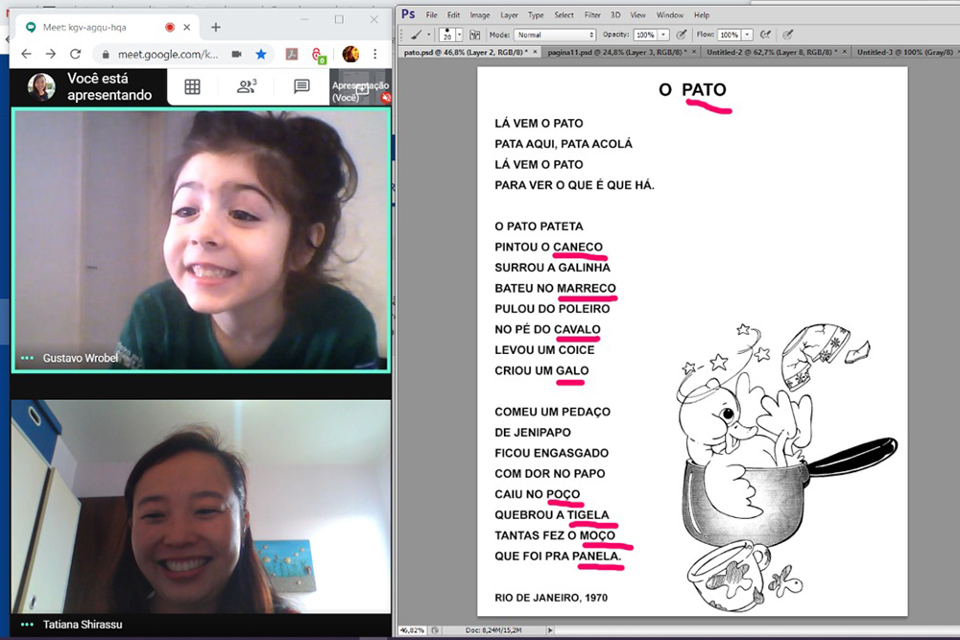Open the blending Mode dropdown set to Normal
This screenshot has height=640, width=960.
(555, 35)
